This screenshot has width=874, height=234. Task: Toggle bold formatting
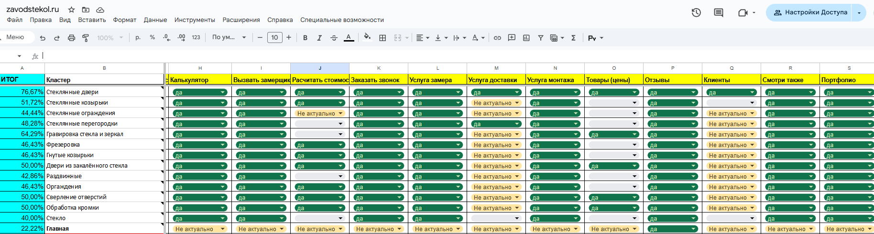pos(305,38)
